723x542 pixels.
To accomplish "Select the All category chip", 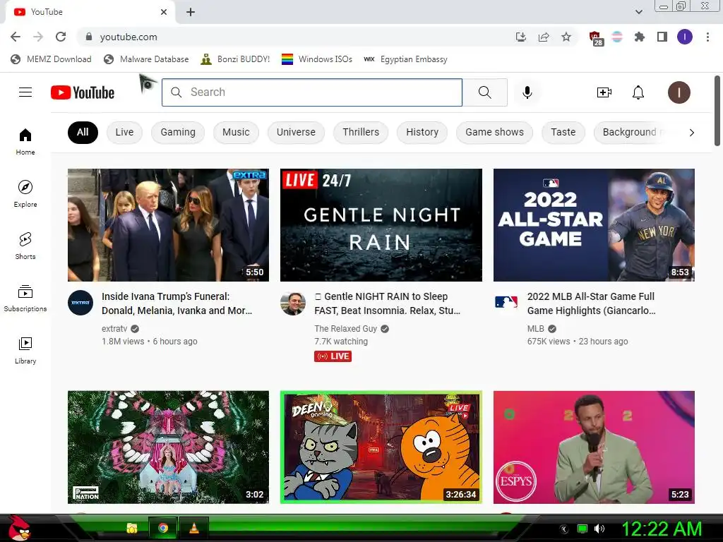I will [83, 132].
